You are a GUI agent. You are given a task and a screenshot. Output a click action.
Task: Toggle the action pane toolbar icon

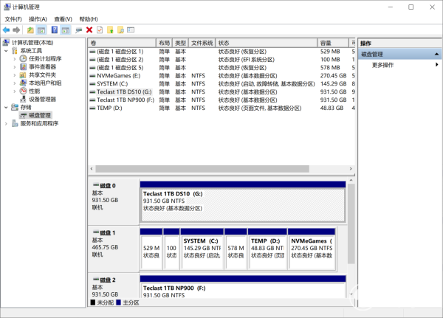point(66,30)
